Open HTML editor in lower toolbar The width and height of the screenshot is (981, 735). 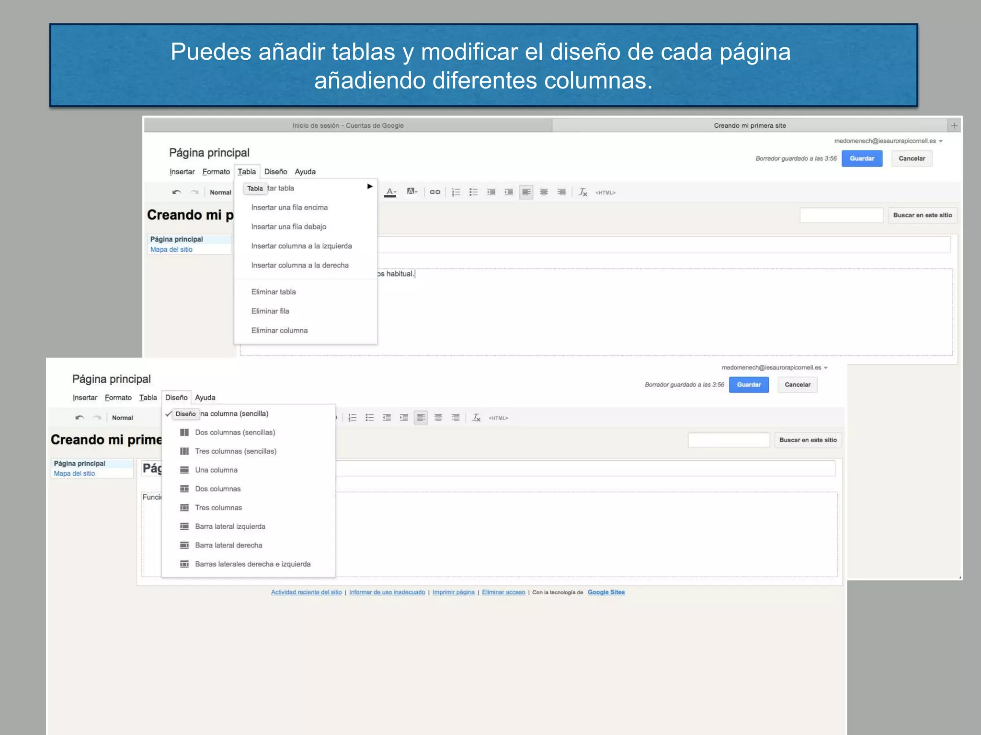tap(498, 418)
